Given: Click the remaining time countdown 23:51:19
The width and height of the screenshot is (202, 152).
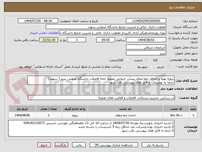Looking at the screenshot, I should 49,40.
